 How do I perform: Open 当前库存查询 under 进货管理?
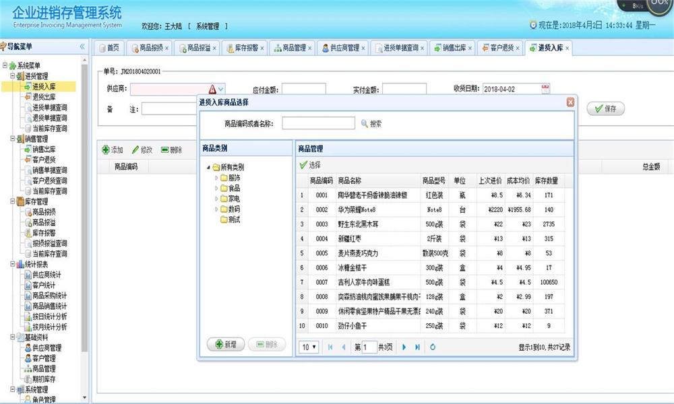click(x=46, y=129)
